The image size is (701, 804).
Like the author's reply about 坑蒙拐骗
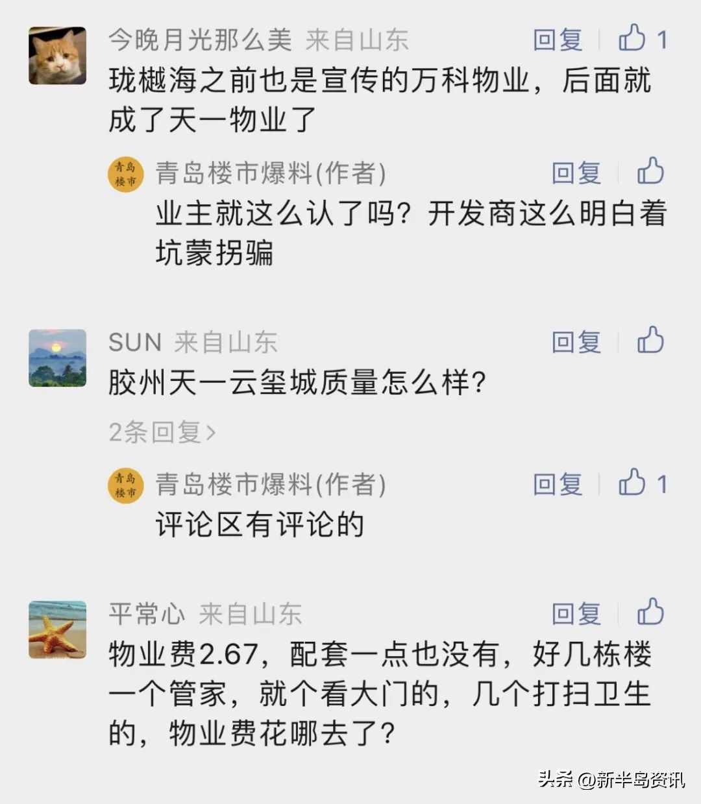(650, 172)
